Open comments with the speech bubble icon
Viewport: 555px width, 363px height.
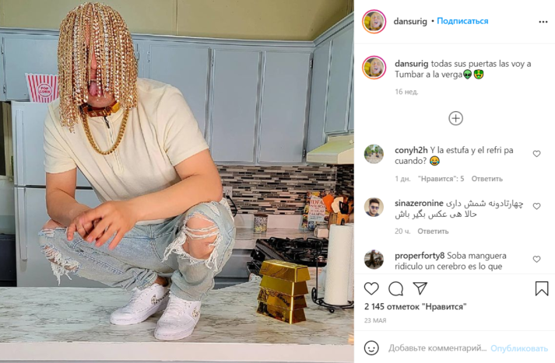point(395,289)
